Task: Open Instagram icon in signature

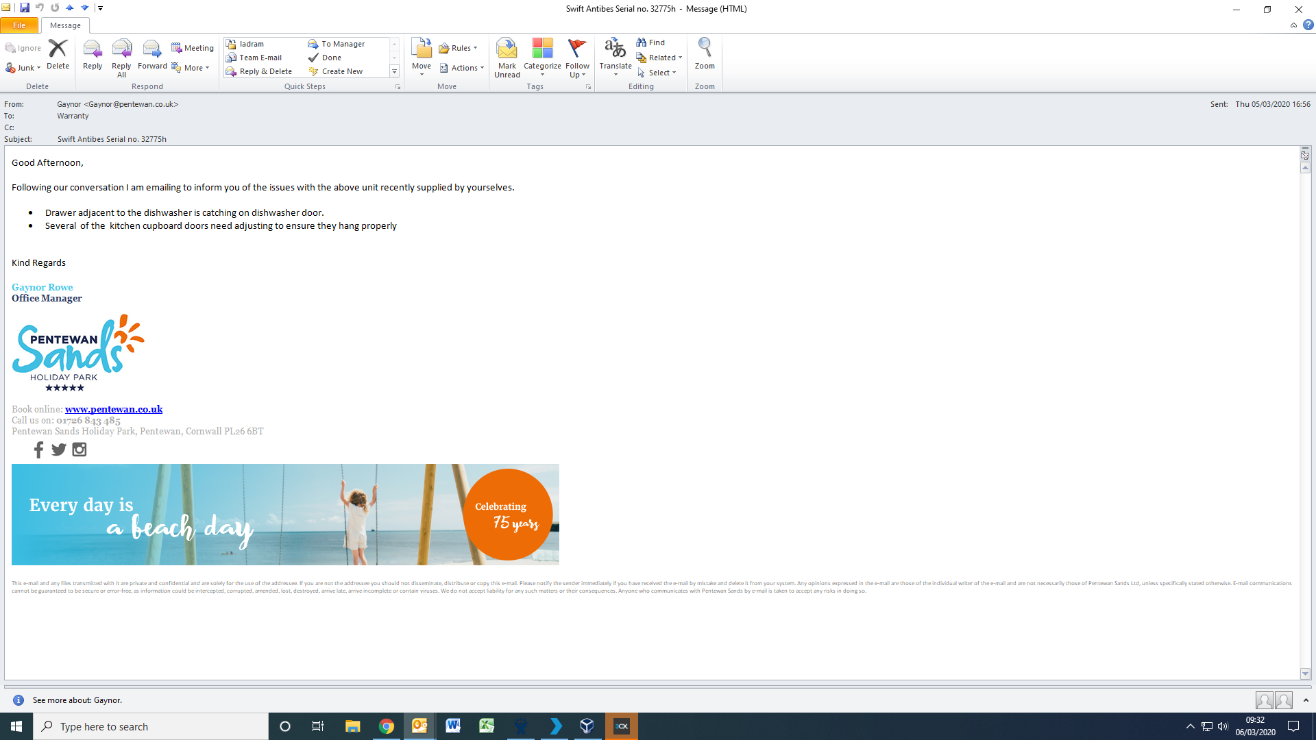Action: (x=80, y=449)
